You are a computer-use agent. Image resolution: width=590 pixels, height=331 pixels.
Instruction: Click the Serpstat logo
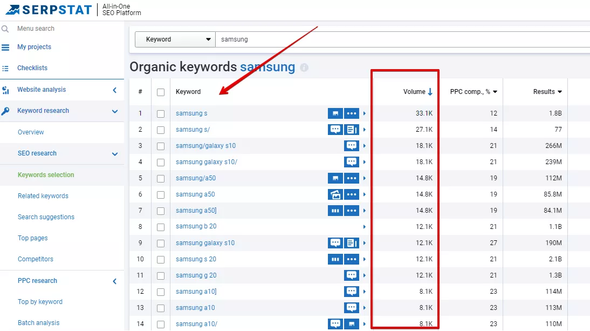click(x=49, y=10)
